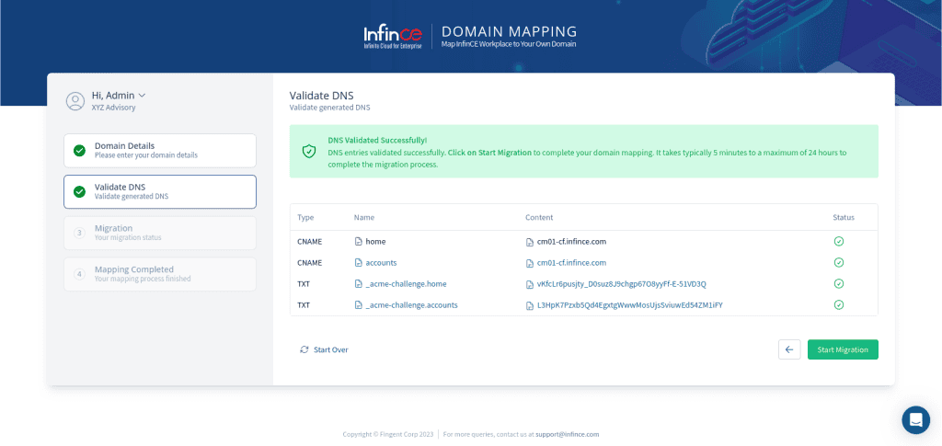Viewport: 942px width, 446px height.
Task: Click cm01-cf.infince.com in the accounts row
Action: tap(571, 262)
